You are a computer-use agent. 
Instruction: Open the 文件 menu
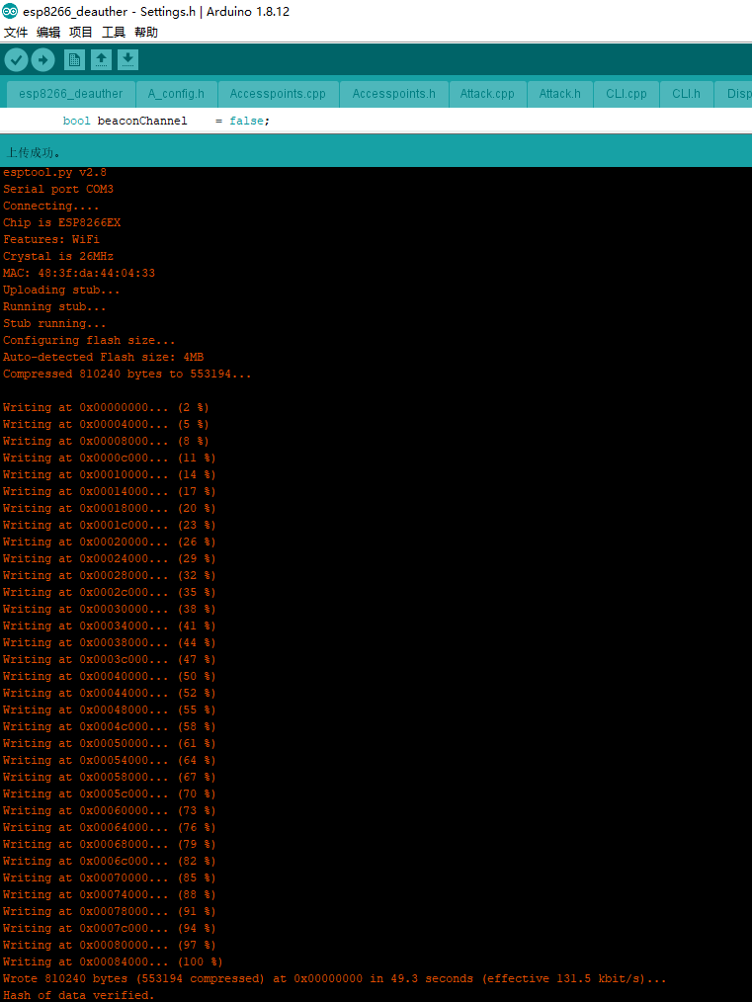click(15, 32)
